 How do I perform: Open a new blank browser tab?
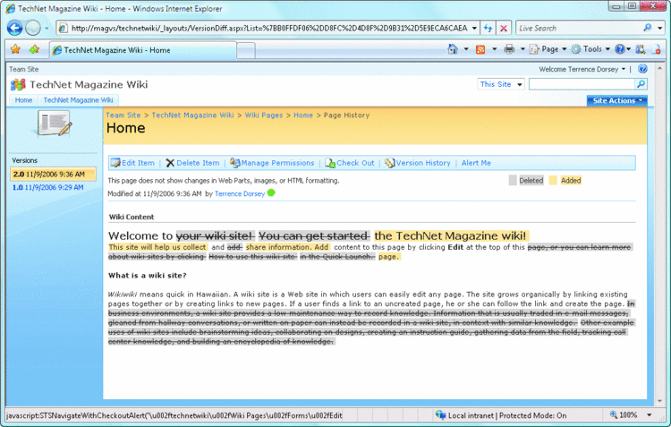tap(246, 50)
